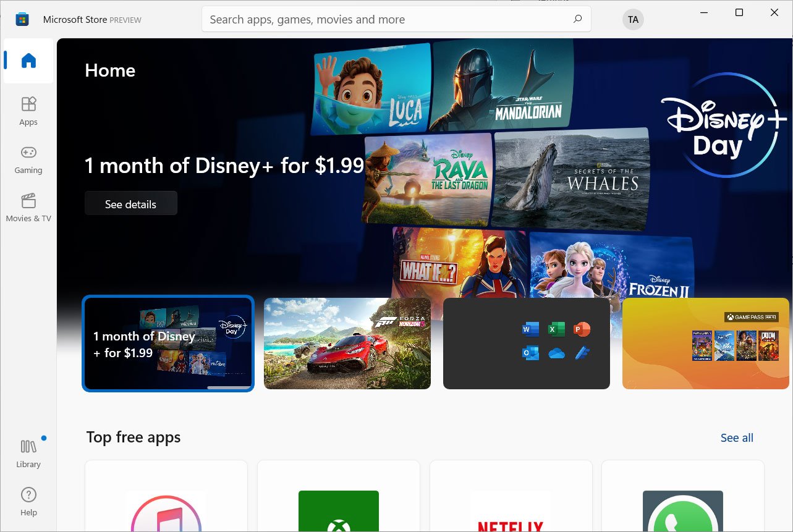Click the search magnifier icon
The image size is (793, 532).
point(577,19)
